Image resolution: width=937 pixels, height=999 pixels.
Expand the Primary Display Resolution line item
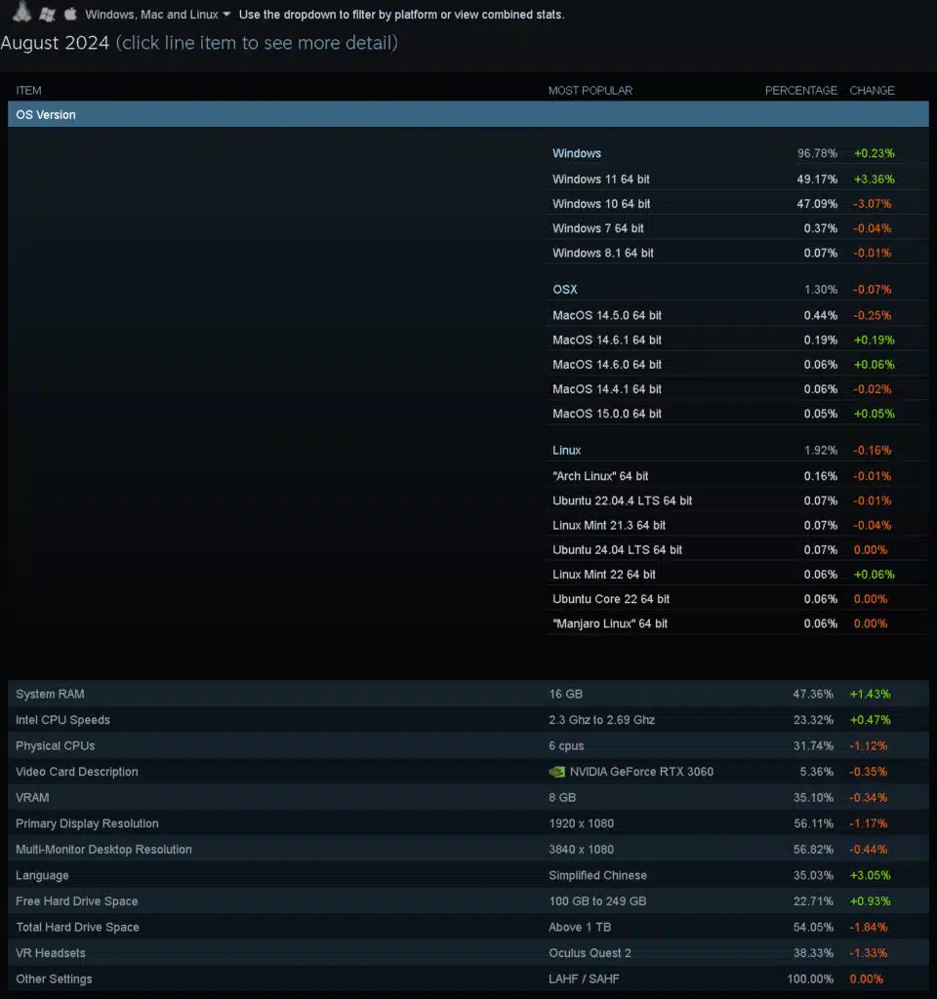coord(468,823)
